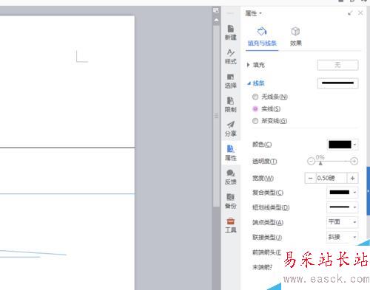Image resolution: width=370 pixels, height=290 pixels.
Task: Click the scroll up arrow of document
Action: [216, 20]
